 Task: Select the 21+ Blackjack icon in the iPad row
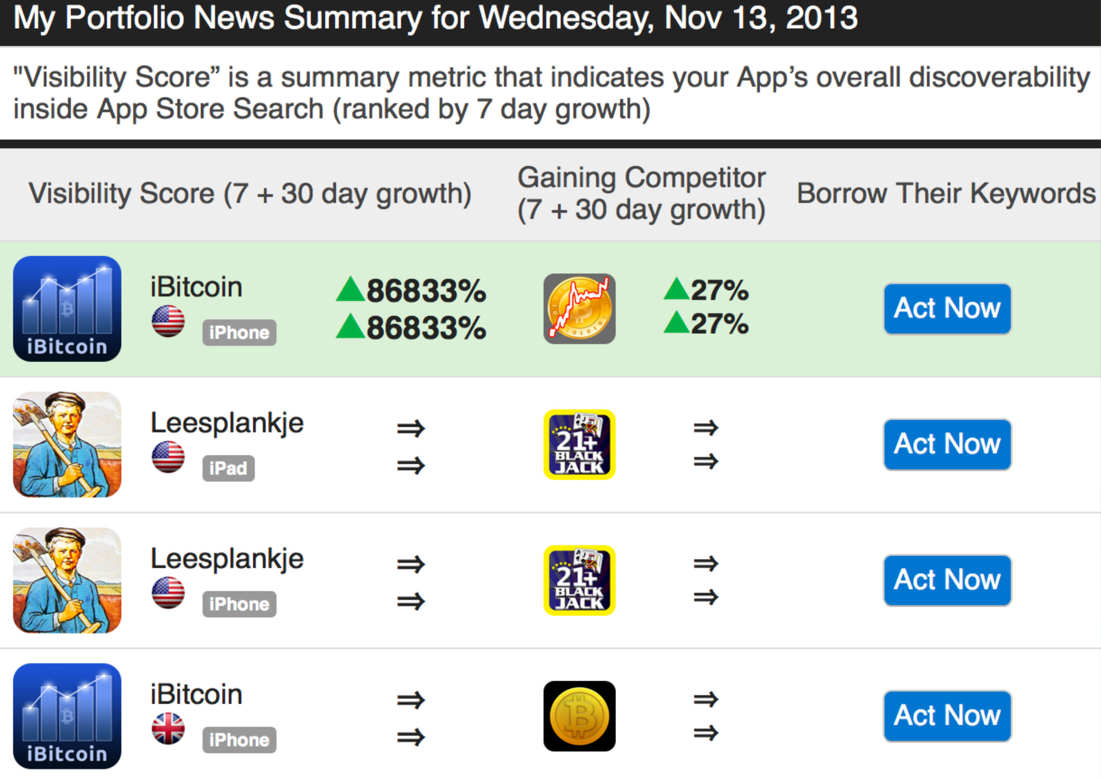click(x=579, y=444)
